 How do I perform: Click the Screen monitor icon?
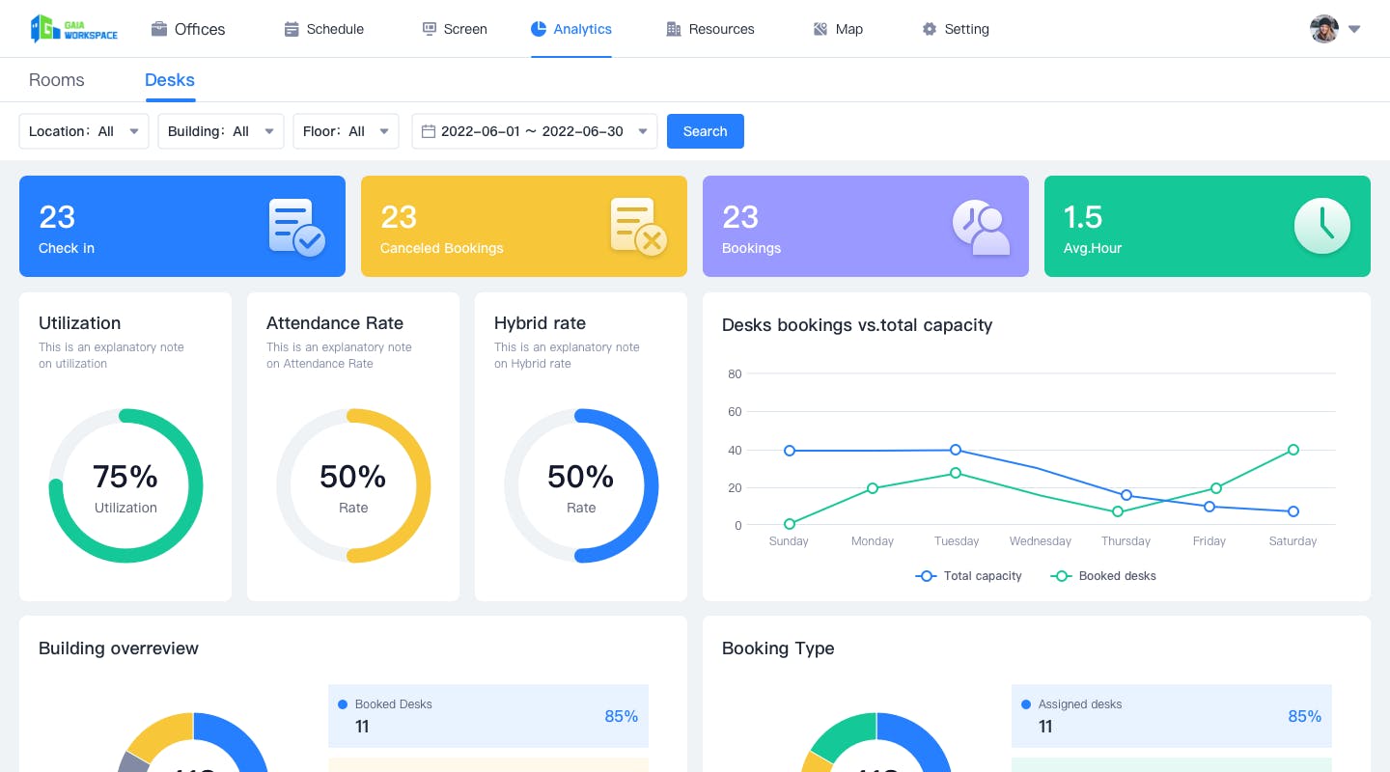click(430, 29)
